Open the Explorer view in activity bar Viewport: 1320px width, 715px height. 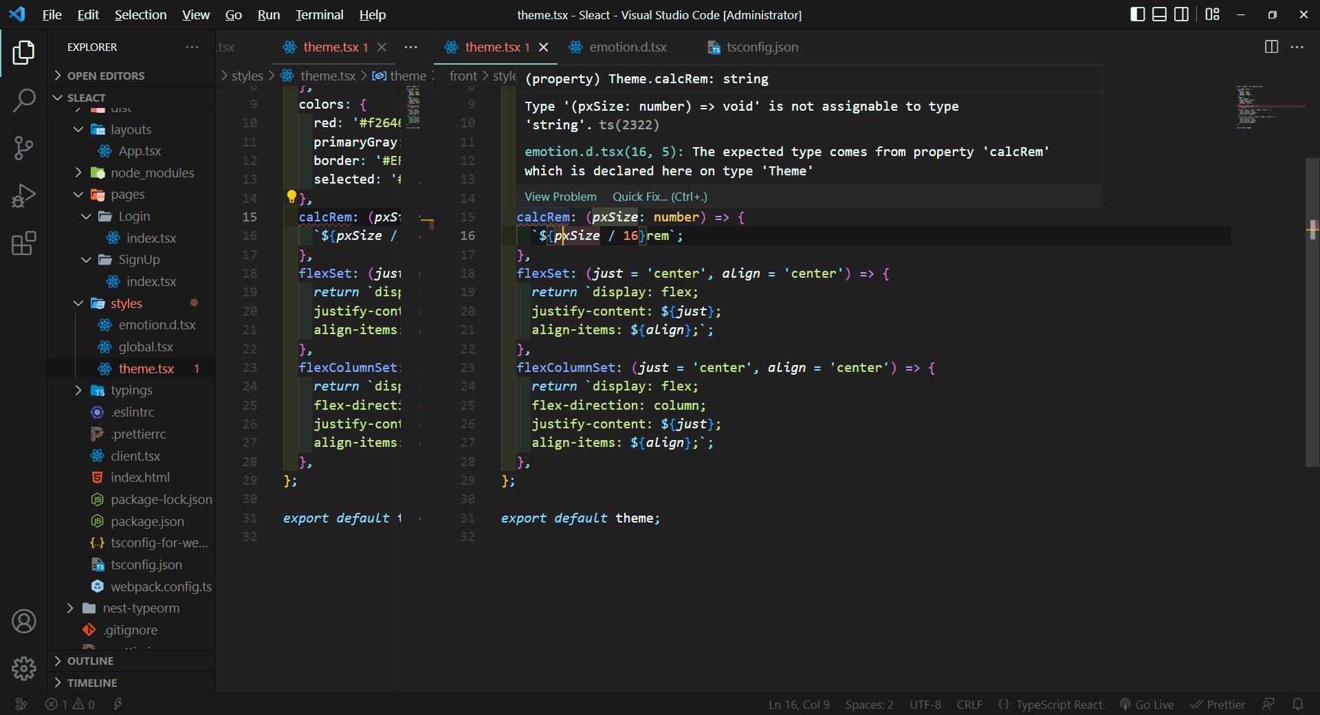[x=23, y=53]
